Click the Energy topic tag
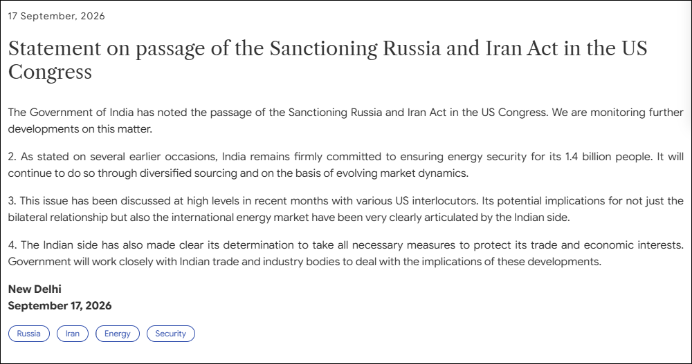Viewport: 692px width, 364px height. [x=118, y=334]
